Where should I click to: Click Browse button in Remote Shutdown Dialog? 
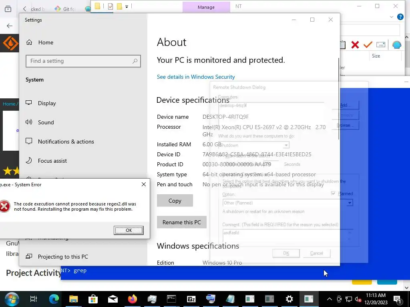[345, 125]
